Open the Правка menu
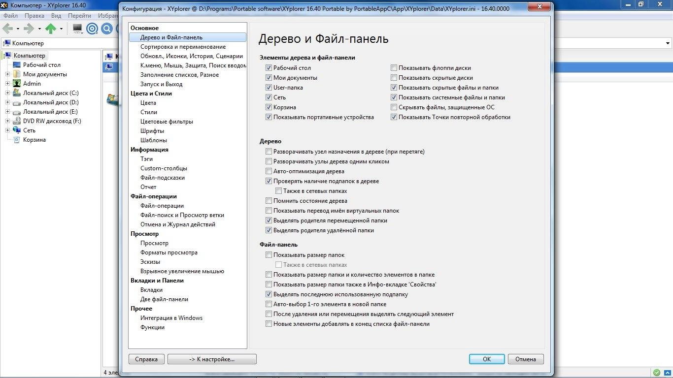This screenshot has height=378, width=673. [34, 16]
